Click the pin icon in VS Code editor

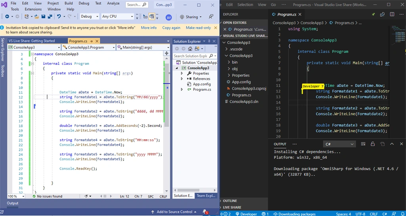[373, 15]
